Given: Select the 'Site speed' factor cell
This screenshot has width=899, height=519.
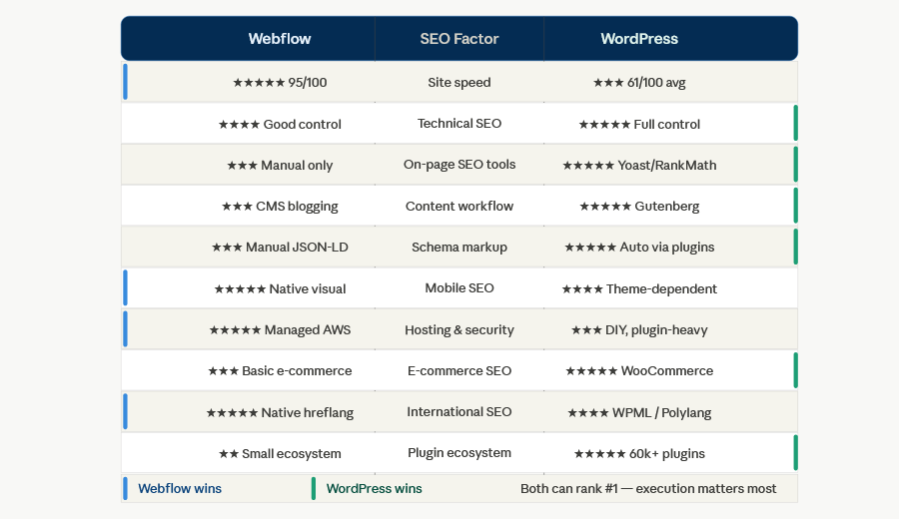Looking at the screenshot, I should (x=459, y=83).
